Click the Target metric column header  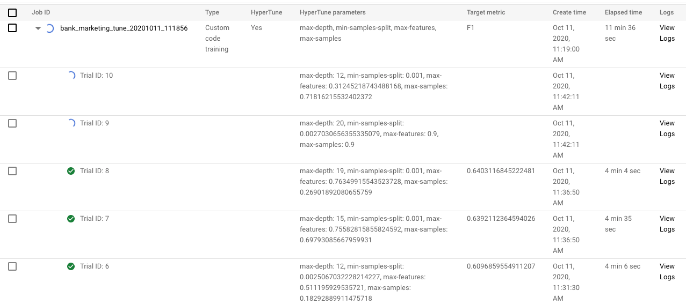pyautogui.click(x=486, y=12)
